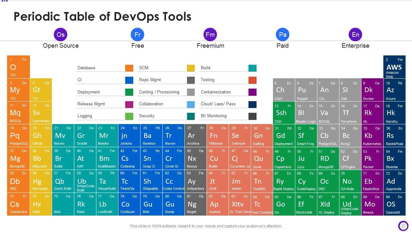Click the light green Logging swatch

(129, 116)
